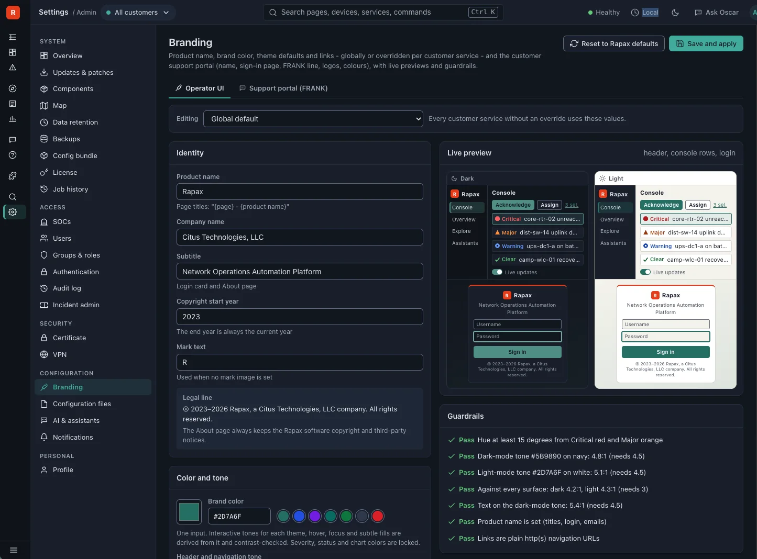Click the Healthy status indicator

point(604,13)
